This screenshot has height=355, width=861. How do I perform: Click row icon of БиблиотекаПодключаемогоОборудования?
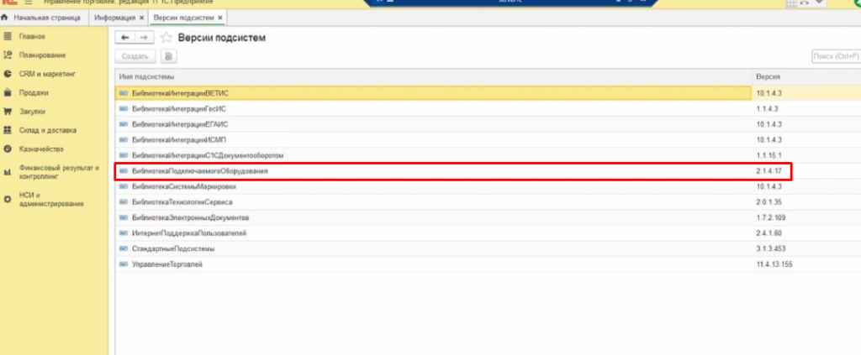click(x=124, y=171)
